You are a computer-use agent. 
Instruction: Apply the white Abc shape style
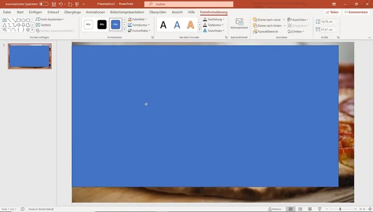click(x=88, y=24)
